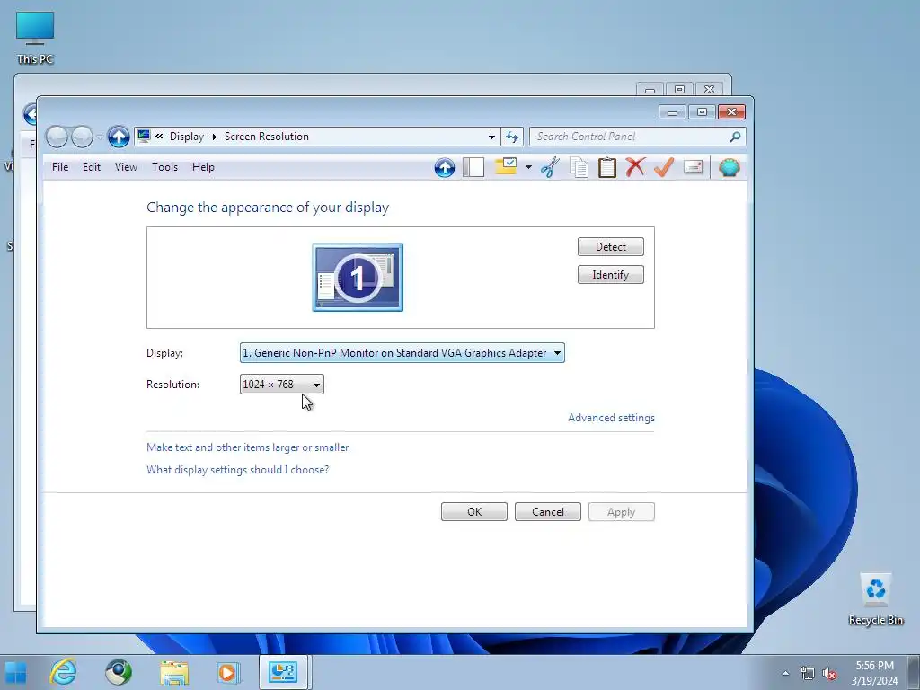Expand the arrow after Display breadcrumb
The height and width of the screenshot is (690, 920).
[214, 137]
